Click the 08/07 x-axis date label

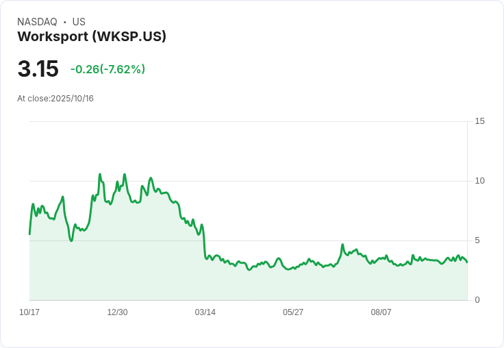(381, 312)
